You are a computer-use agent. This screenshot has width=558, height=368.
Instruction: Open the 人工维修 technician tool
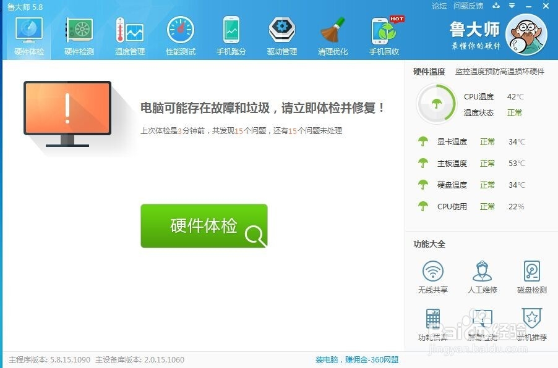tap(482, 277)
